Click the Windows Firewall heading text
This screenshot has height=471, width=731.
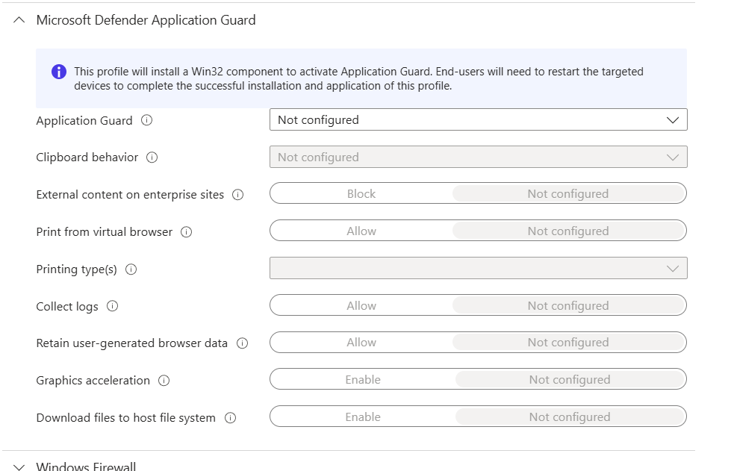pos(87,467)
